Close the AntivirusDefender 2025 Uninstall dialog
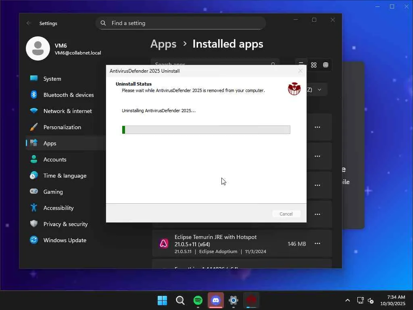 coord(300,71)
